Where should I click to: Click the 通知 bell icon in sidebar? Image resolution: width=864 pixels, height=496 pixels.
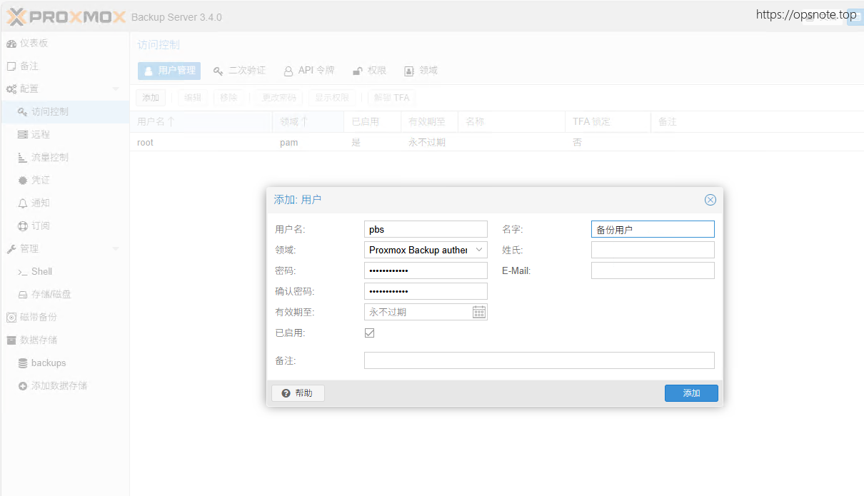[x=23, y=203]
